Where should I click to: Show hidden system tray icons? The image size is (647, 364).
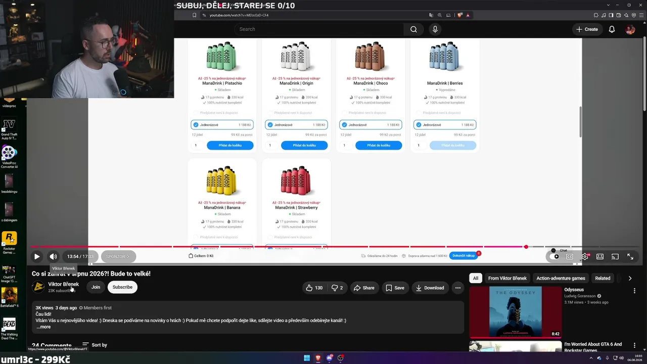point(591,358)
